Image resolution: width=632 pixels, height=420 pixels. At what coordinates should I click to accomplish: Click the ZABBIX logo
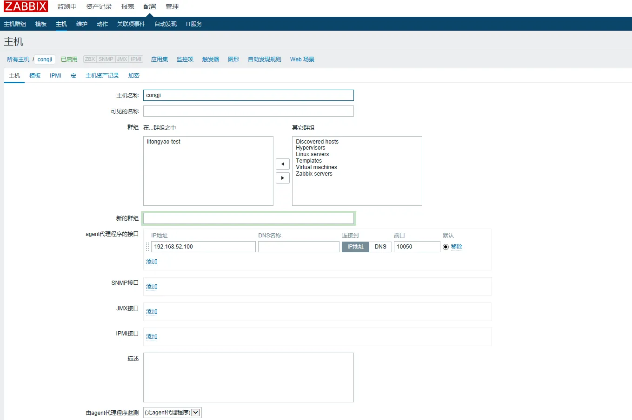point(26,7)
